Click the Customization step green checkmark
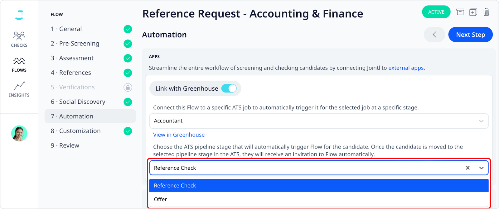The height and width of the screenshot is (209, 499). pyautogui.click(x=128, y=131)
